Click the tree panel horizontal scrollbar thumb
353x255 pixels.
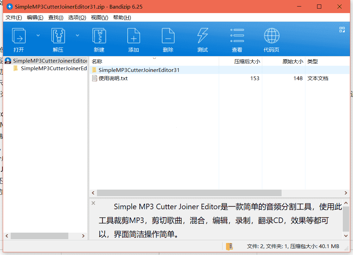point(39,236)
